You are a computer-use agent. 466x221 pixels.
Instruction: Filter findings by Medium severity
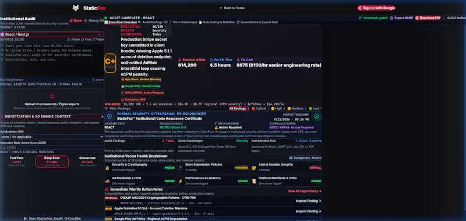point(297,109)
